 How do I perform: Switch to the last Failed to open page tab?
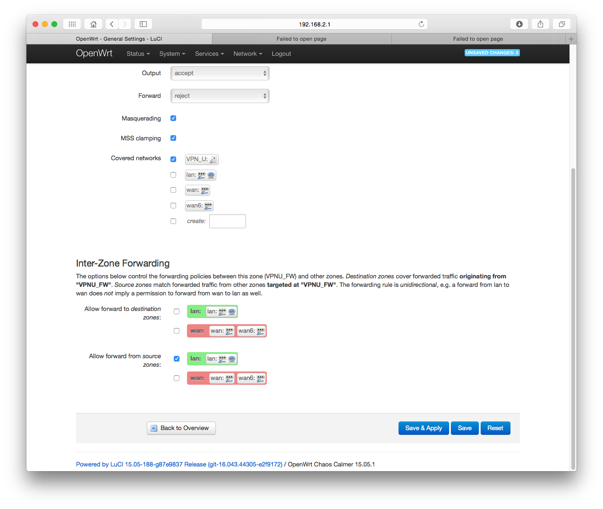tap(478, 39)
